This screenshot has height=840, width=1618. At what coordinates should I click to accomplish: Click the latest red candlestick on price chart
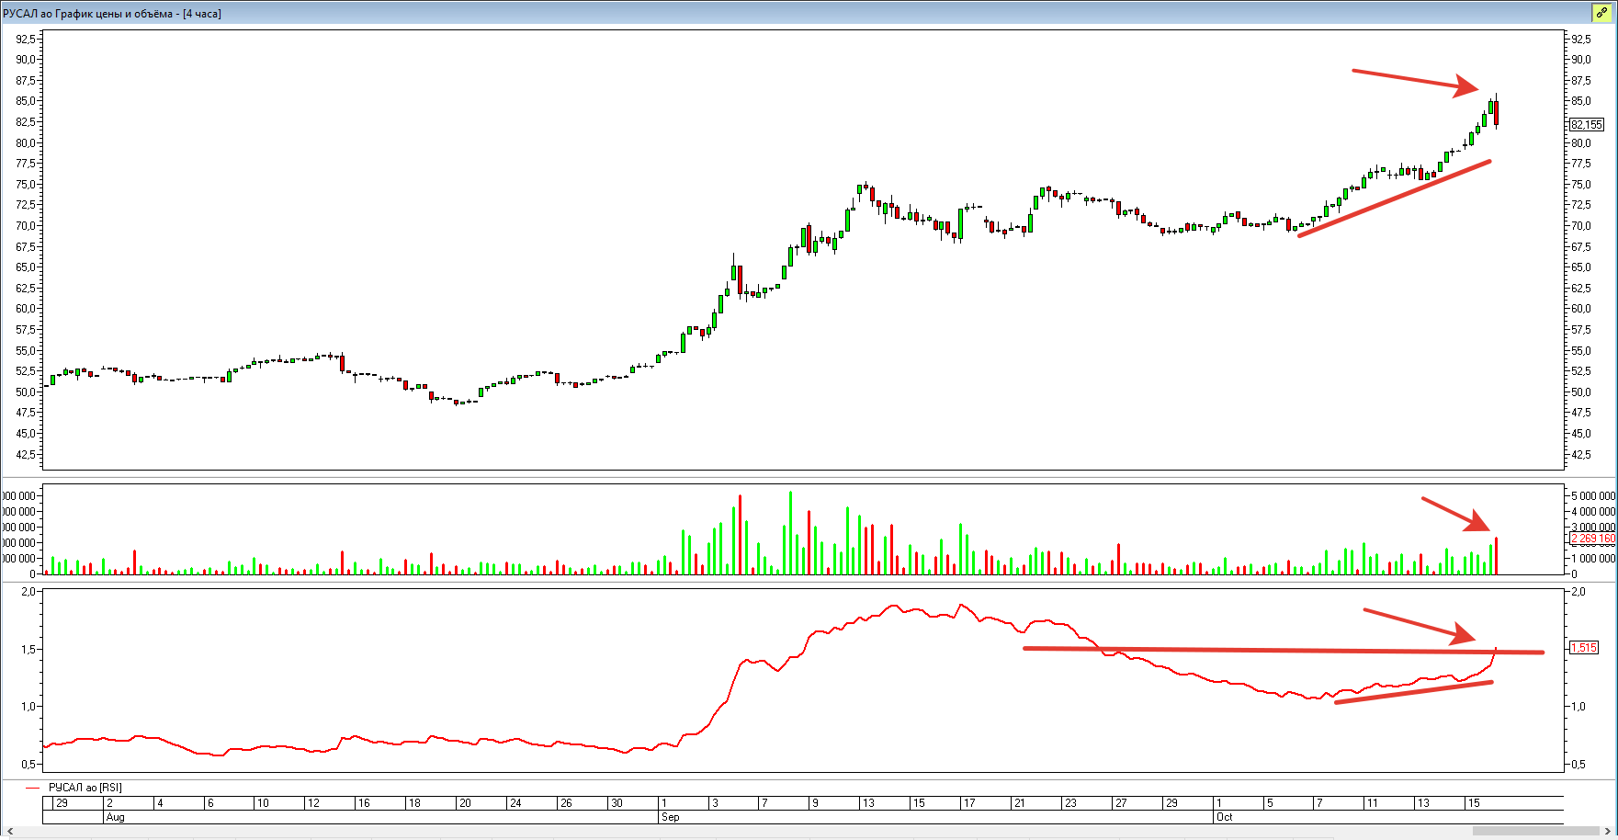point(1497,113)
